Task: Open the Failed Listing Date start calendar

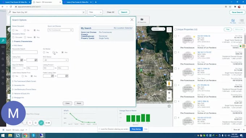Action: click(52, 76)
